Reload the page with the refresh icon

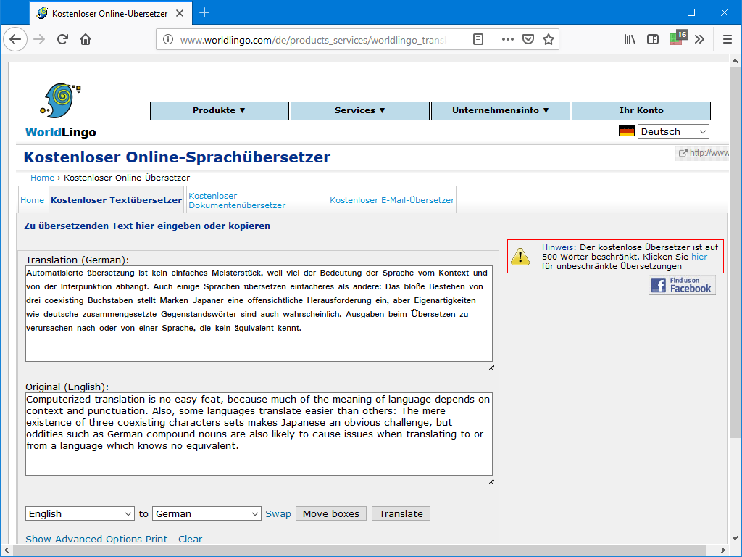pos(62,39)
